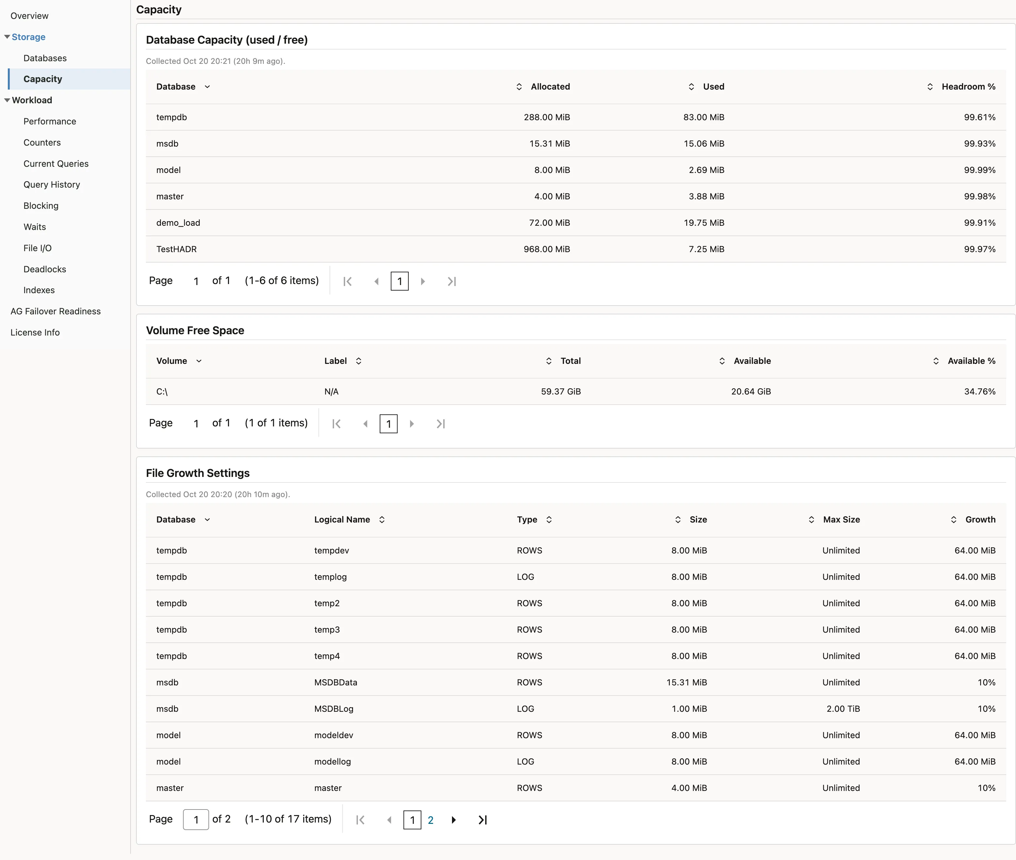This screenshot has height=860, width=1016.
Task: Go to Current Queries
Action: coord(56,164)
